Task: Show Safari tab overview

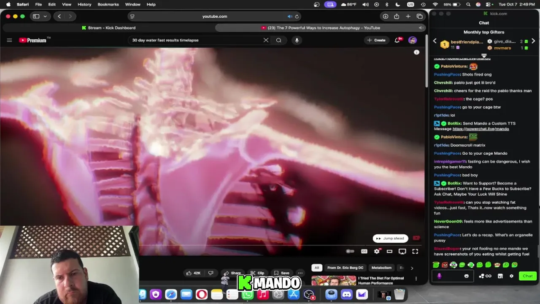Action: tap(419, 16)
